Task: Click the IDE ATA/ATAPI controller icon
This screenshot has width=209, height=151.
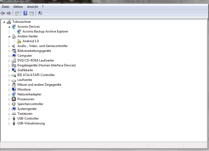Action: pyautogui.click(x=14, y=75)
